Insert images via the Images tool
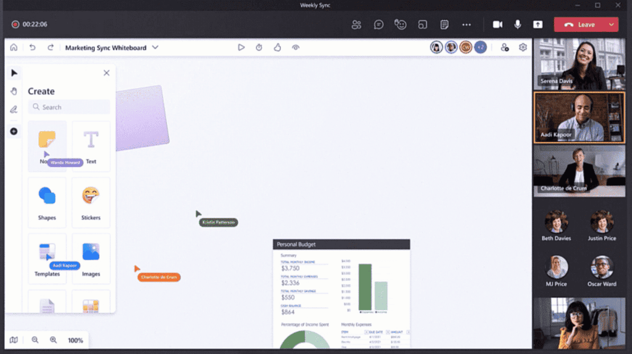The width and height of the screenshot is (632, 354). (91, 259)
